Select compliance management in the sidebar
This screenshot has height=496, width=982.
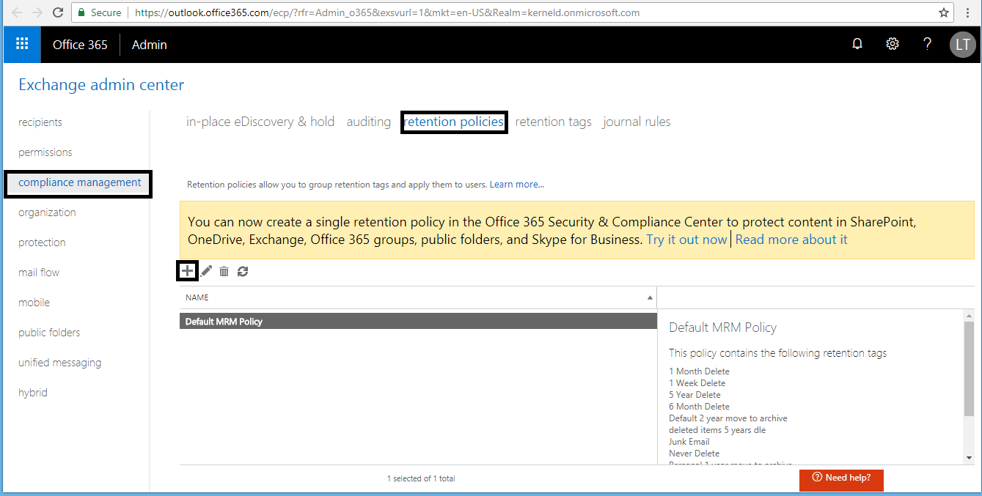pyautogui.click(x=80, y=182)
